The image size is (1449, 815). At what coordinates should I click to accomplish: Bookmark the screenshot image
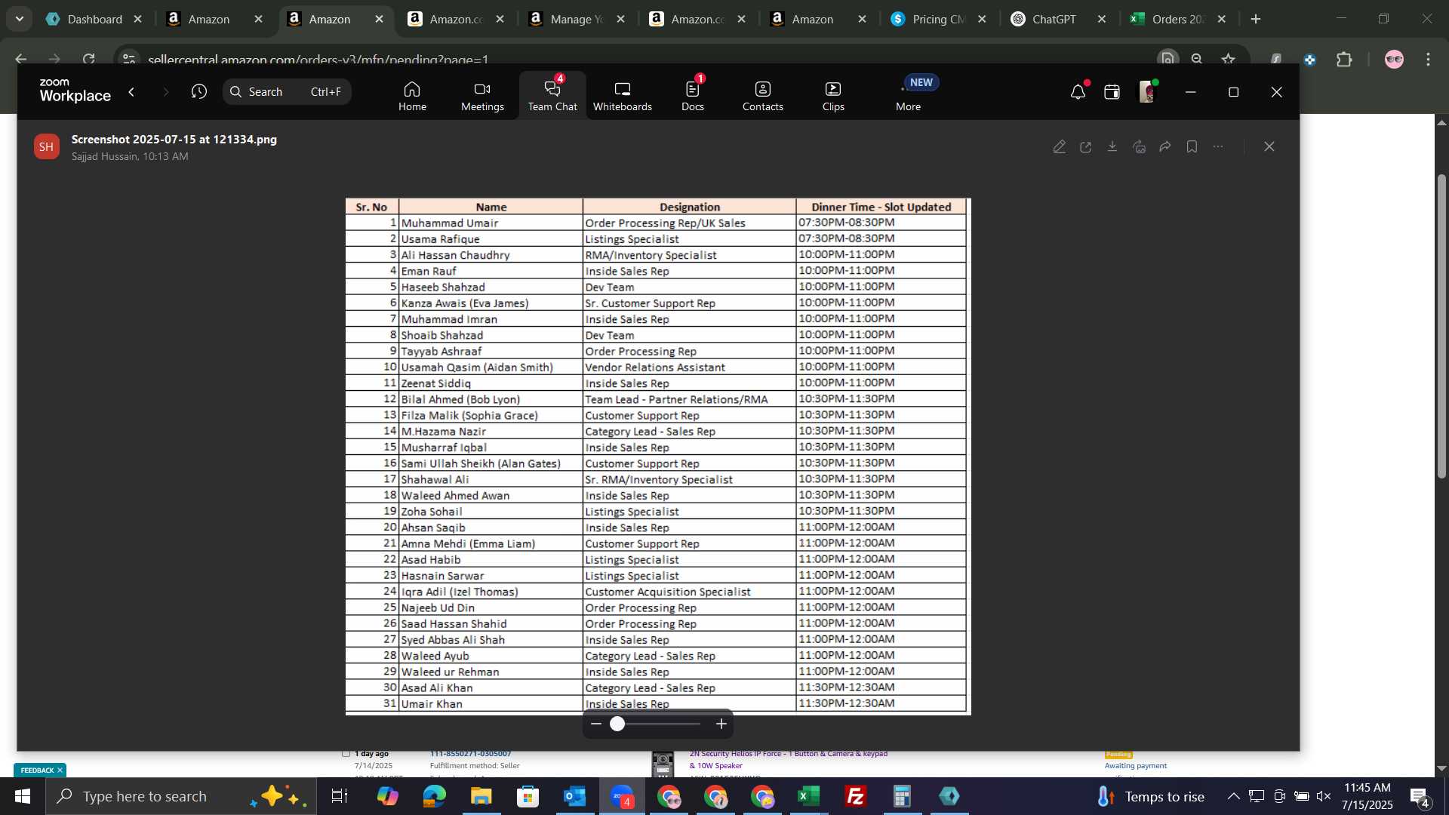point(1192,146)
